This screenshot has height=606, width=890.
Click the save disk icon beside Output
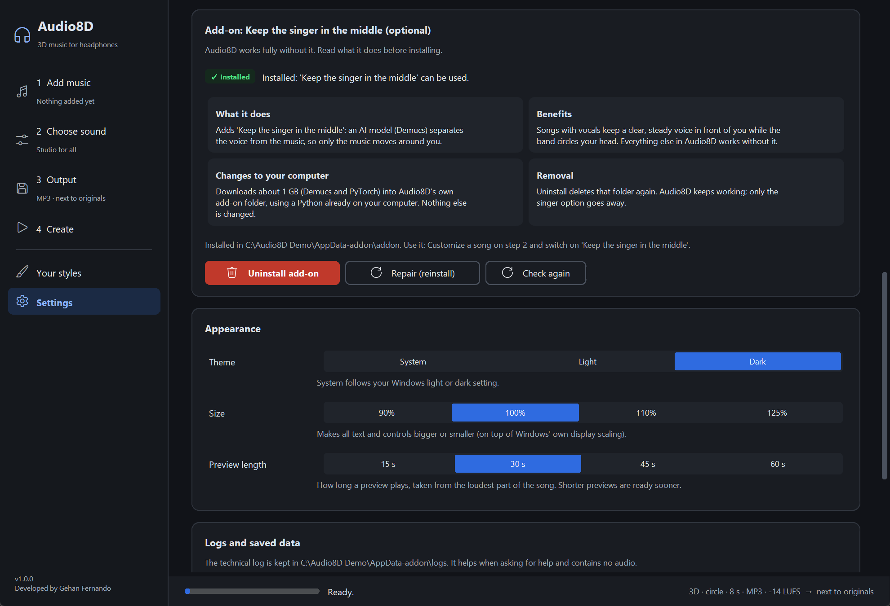click(x=22, y=188)
